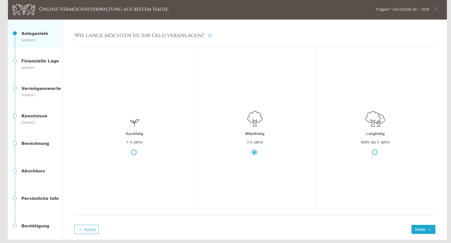
Task: Open the Vermögenswerte step in sidebar
Action: [41, 89]
